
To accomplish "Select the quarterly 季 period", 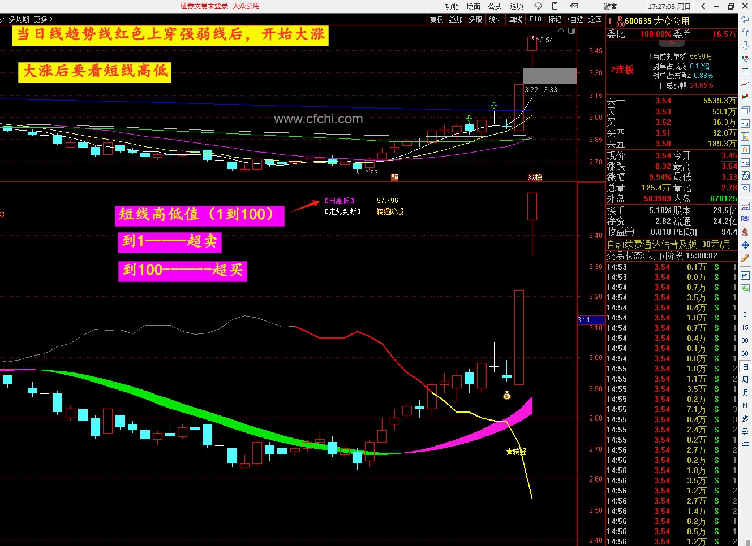I will coord(745,432).
